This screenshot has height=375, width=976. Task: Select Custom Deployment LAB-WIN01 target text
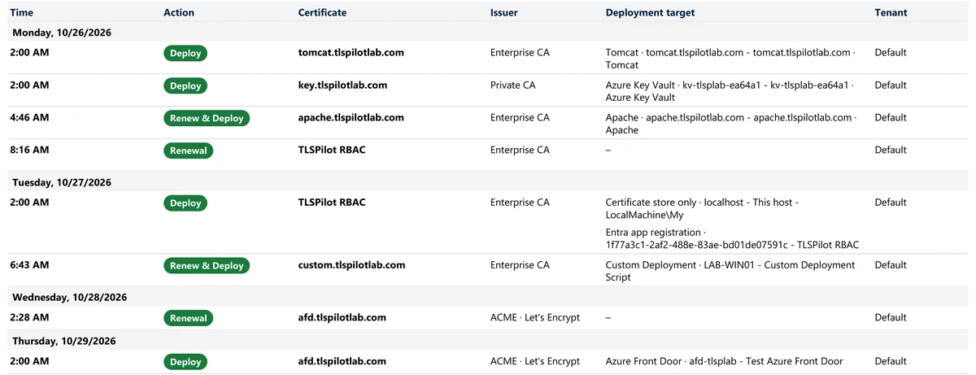click(x=730, y=271)
